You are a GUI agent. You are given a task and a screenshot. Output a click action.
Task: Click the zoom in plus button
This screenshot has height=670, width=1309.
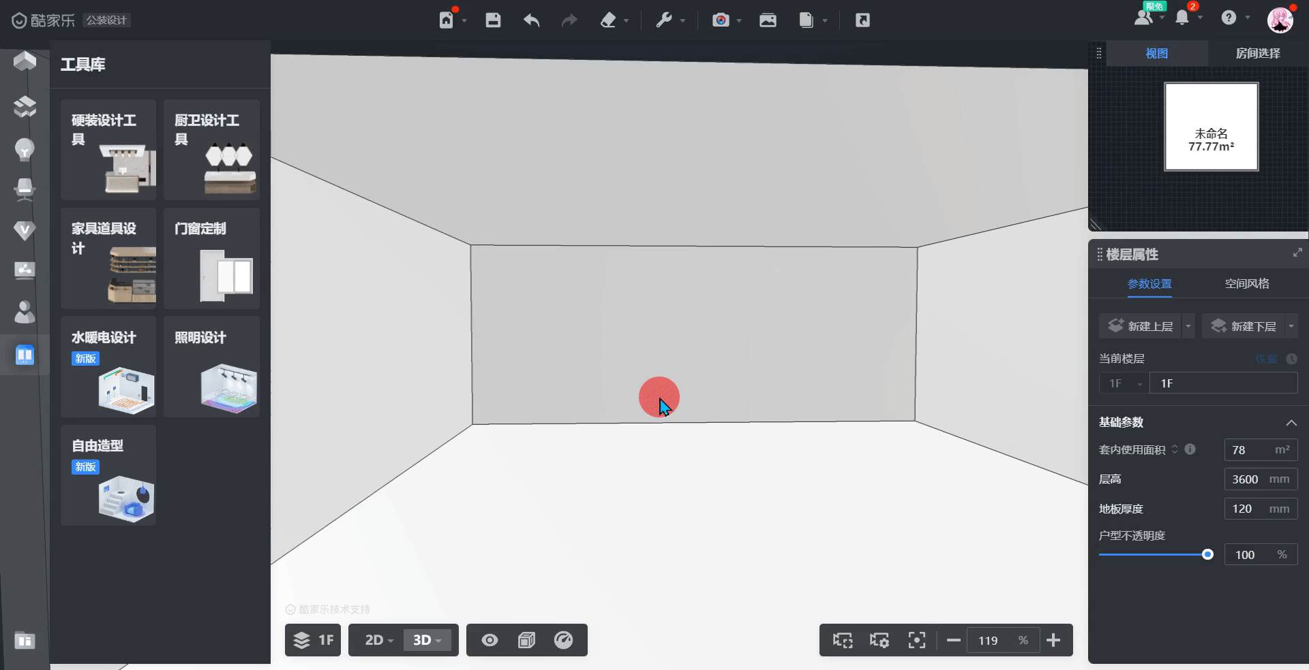point(1053,640)
